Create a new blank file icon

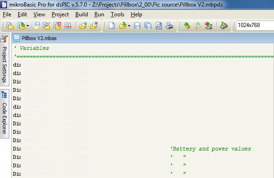point(112,26)
